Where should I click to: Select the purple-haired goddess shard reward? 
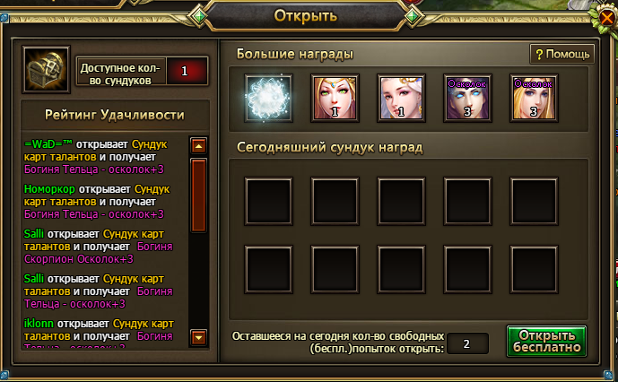[467, 98]
